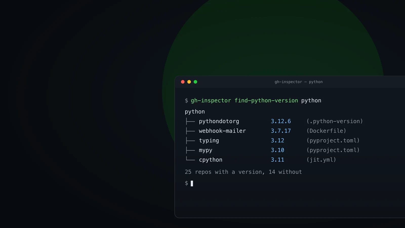Click version '3.12' for typing

point(277,141)
